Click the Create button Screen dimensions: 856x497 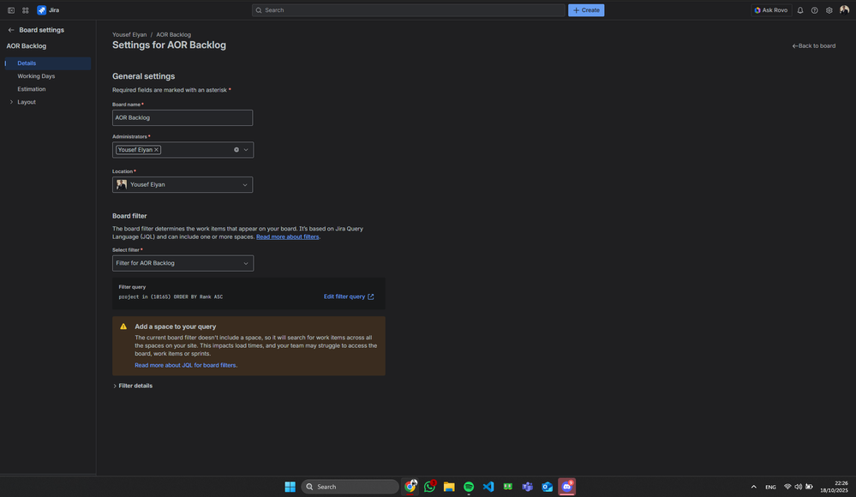click(x=585, y=9)
